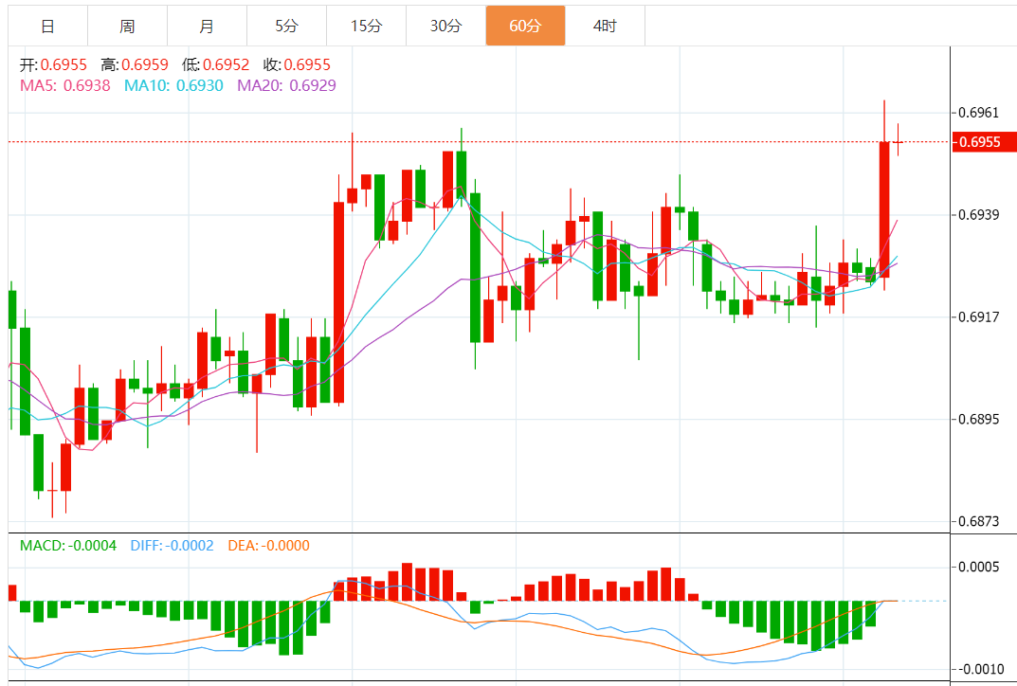Click the active 60分 tab
Image resolution: width=1017 pixels, height=686 pixels.
pos(525,26)
